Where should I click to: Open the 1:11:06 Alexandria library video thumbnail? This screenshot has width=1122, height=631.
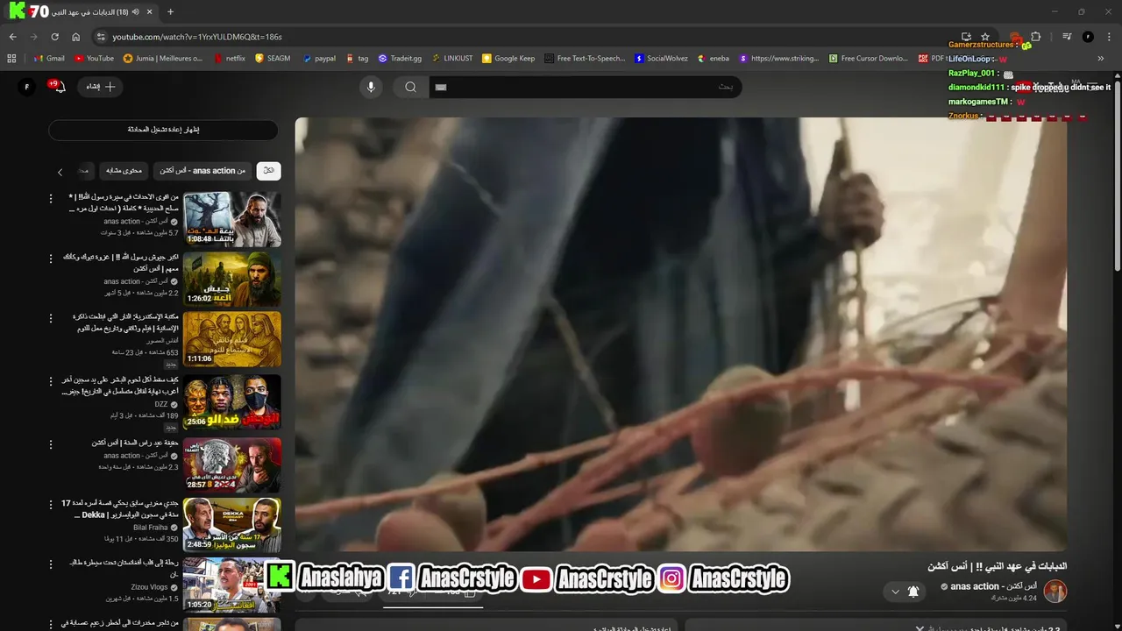click(232, 338)
